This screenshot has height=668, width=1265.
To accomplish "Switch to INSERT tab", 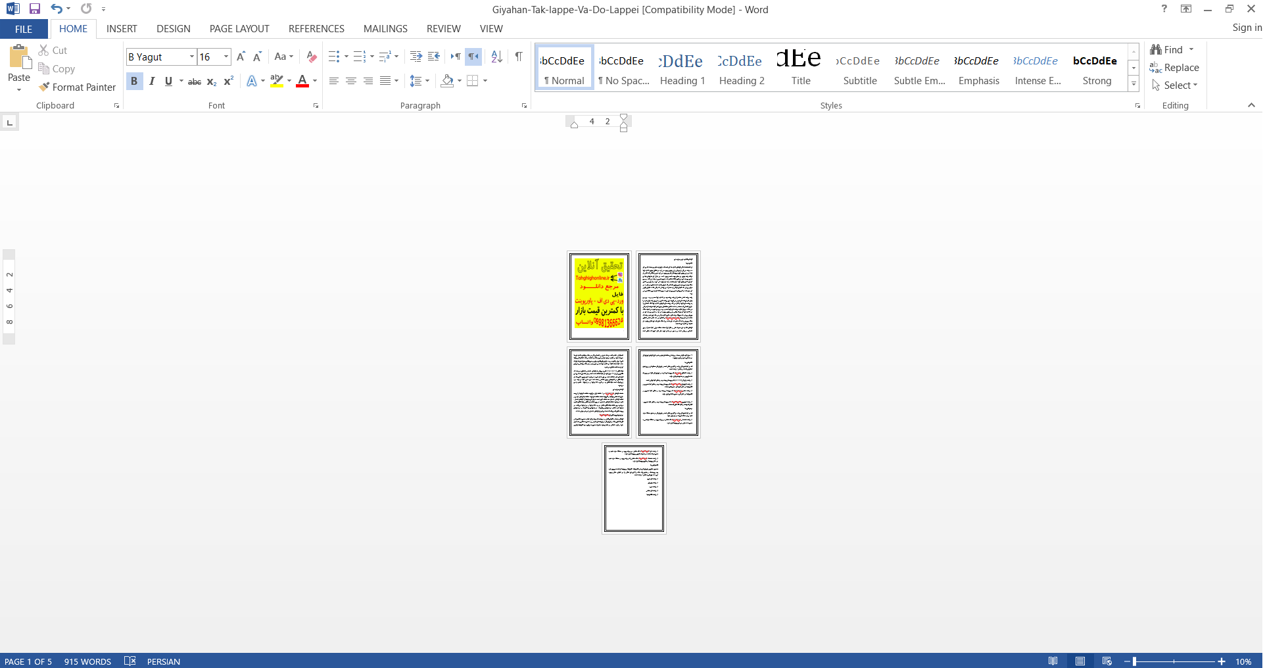I will click(x=122, y=29).
